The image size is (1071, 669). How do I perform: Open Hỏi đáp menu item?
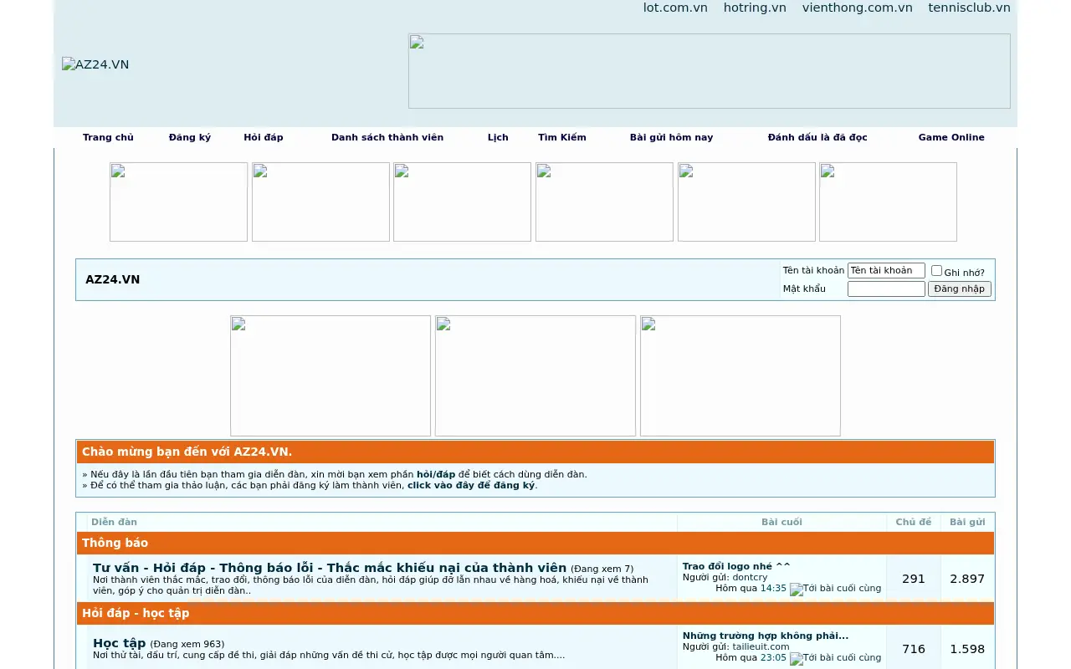tap(264, 137)
